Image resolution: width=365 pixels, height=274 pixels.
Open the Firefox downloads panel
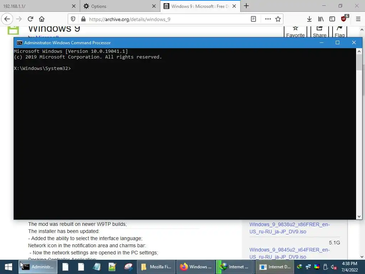[x=309, y=19]
